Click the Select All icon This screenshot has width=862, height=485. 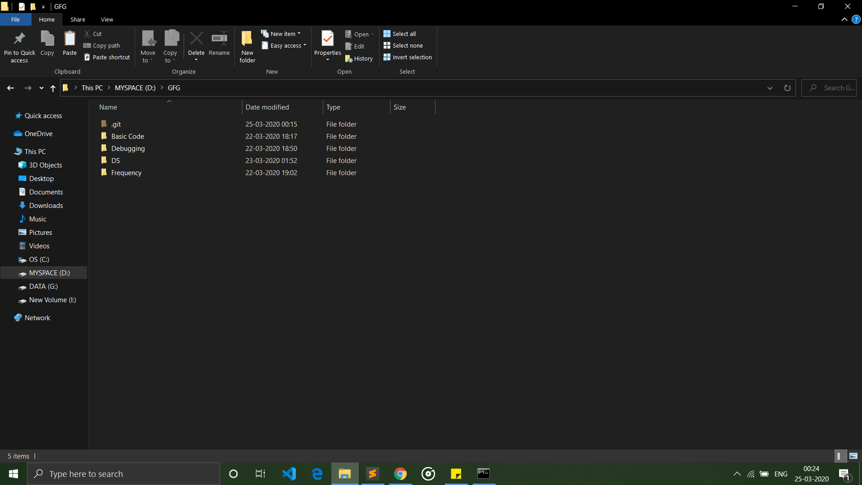click(x=387, y=34)
